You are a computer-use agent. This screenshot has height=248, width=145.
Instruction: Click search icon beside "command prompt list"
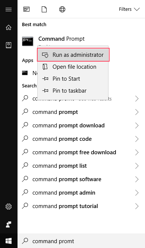(25, 165)
